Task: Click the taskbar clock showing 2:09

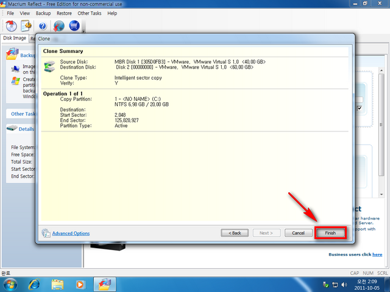Action: click(367, 285)
